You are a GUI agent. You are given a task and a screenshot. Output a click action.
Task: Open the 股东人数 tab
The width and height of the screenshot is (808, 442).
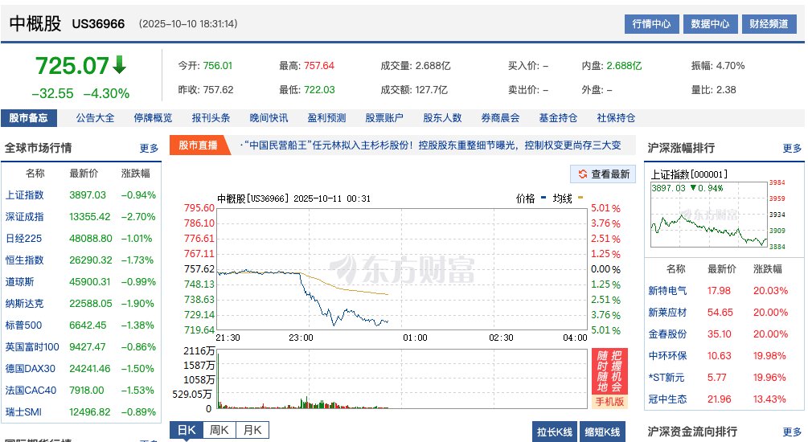click(442, 118)
